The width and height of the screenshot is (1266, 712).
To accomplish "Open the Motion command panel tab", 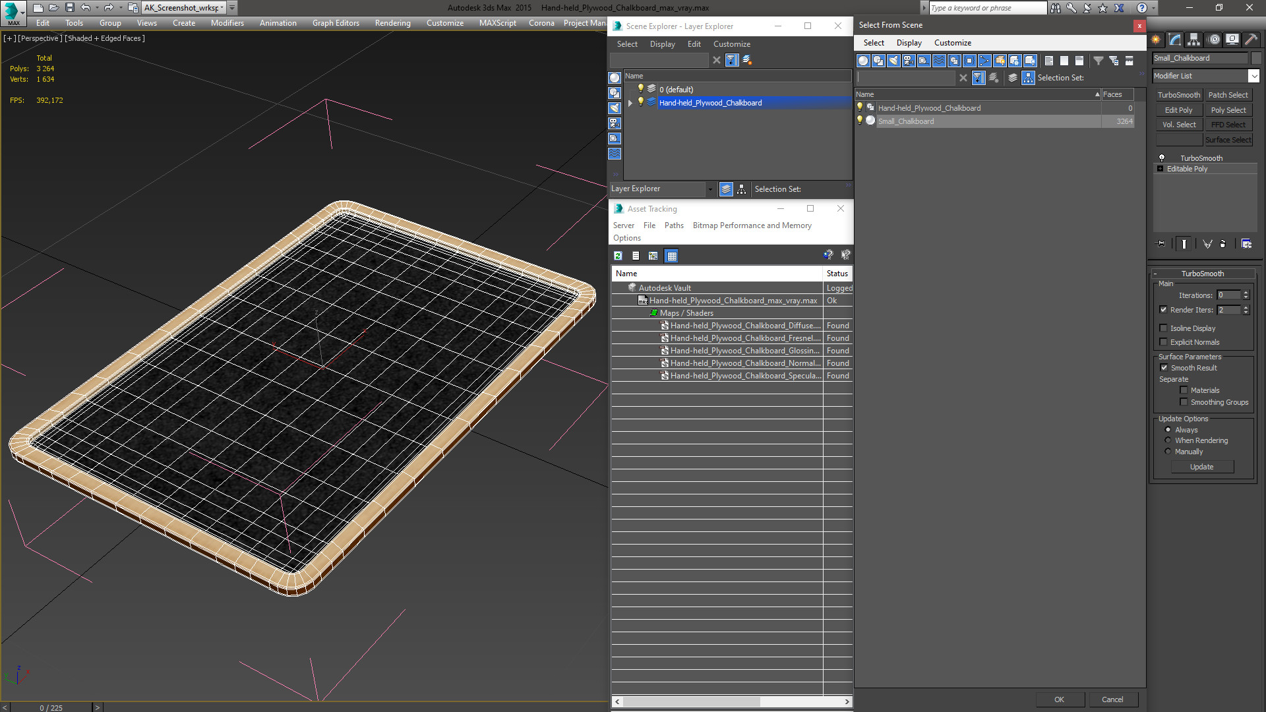I will (x=1213, y=40).
